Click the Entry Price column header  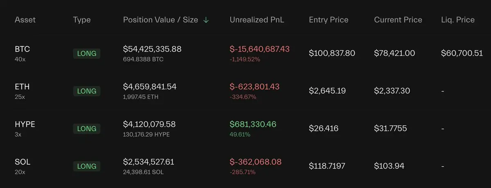(x=329, y=20)
